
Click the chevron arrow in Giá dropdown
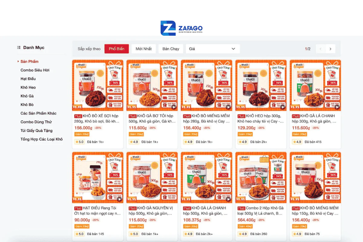click(233, 49)
